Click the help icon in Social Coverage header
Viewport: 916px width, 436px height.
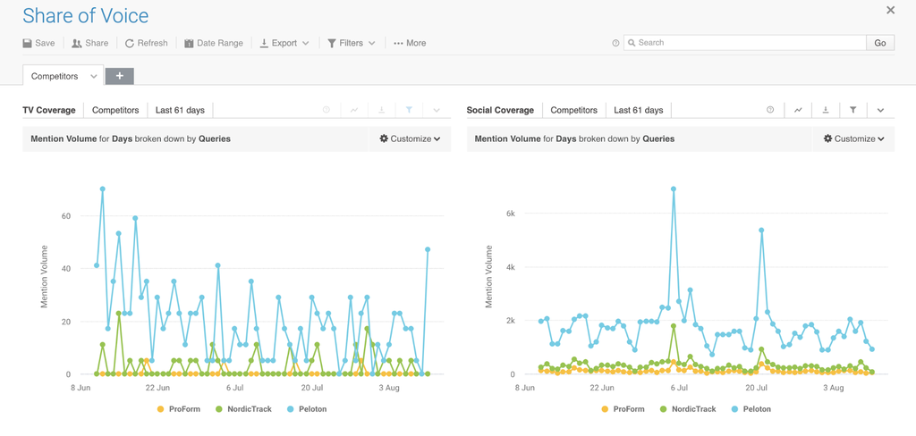[x=770, y=110]
